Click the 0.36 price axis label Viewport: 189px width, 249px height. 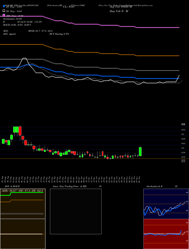(x=183, y=152)
